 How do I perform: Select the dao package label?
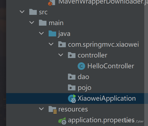tap(84, 77)
